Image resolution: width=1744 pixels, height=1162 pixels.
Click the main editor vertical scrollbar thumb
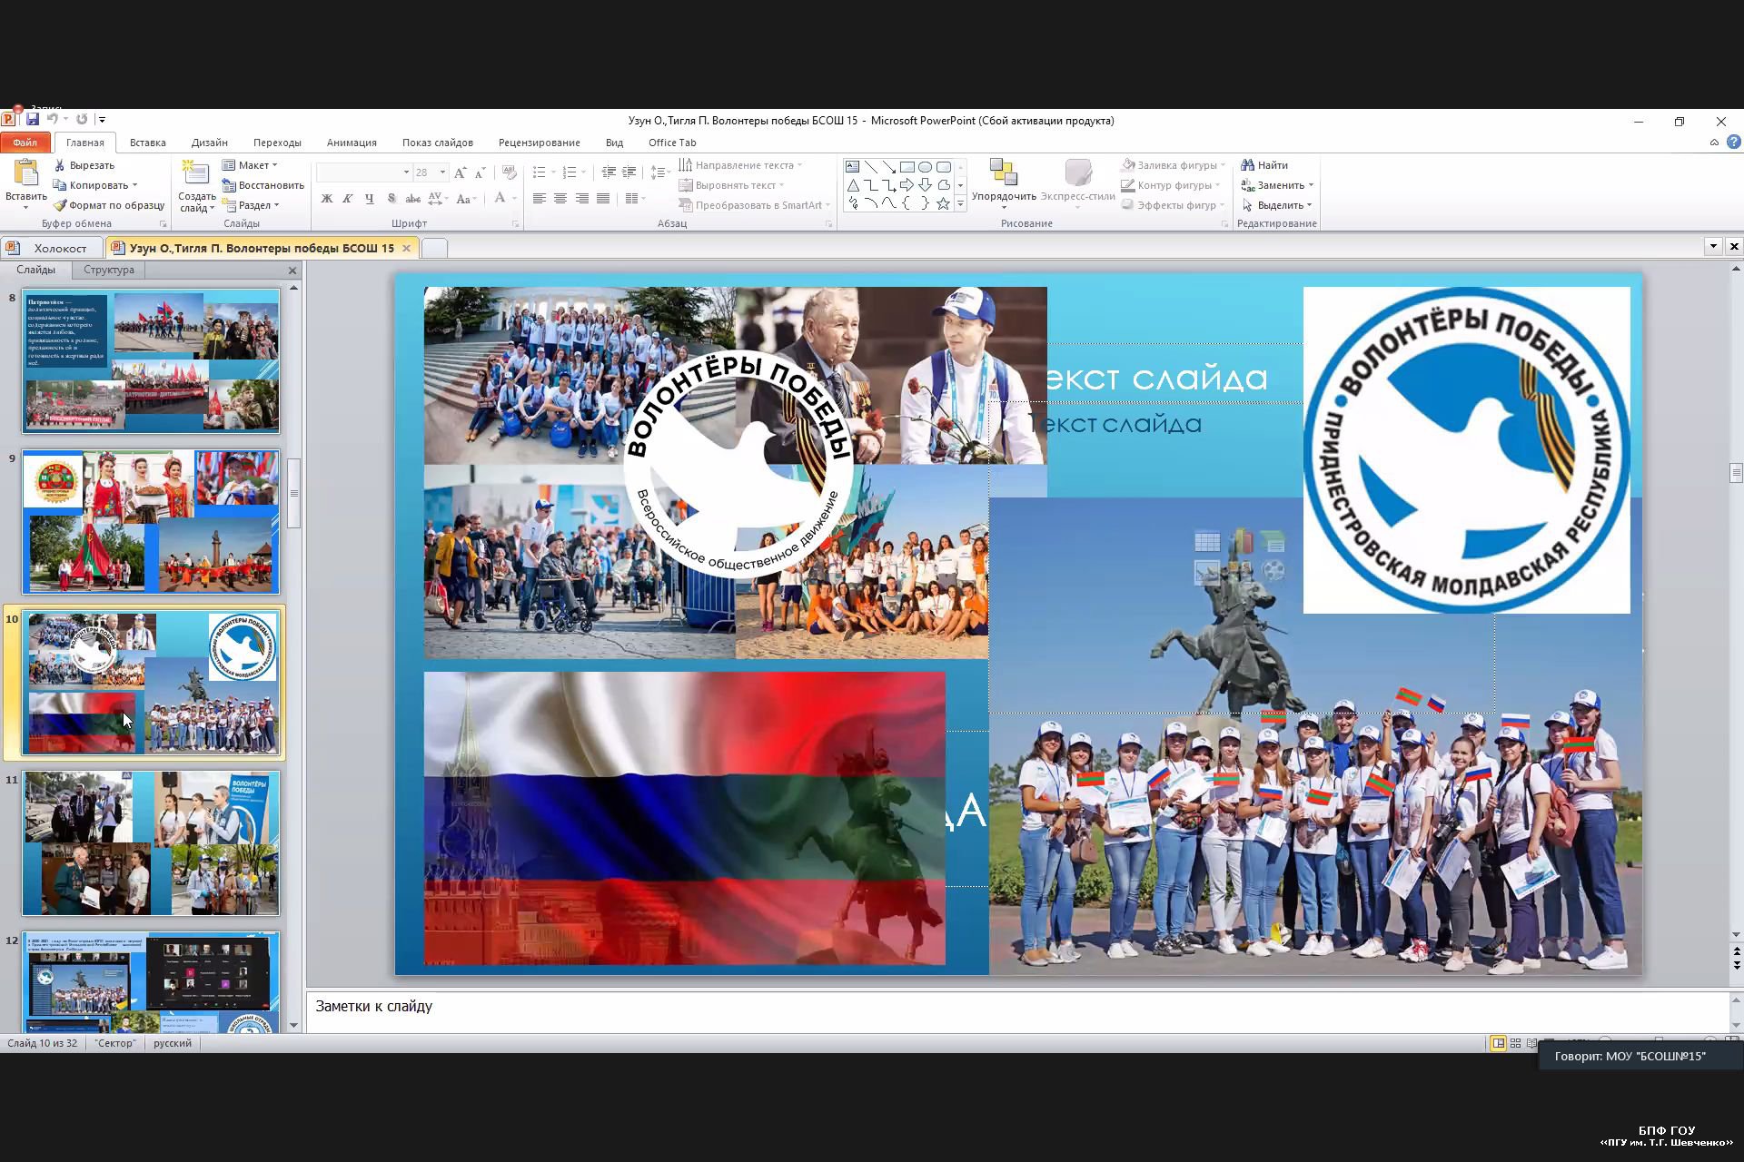click(x=1736, y=473)
